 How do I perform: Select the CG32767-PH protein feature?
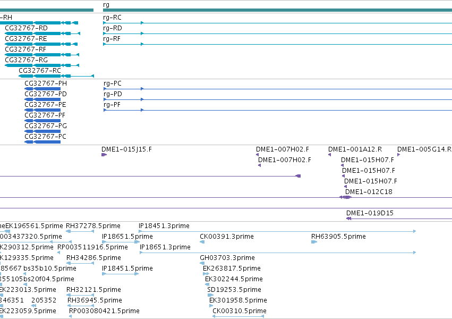pyautogui.click(x=42, y=89)
